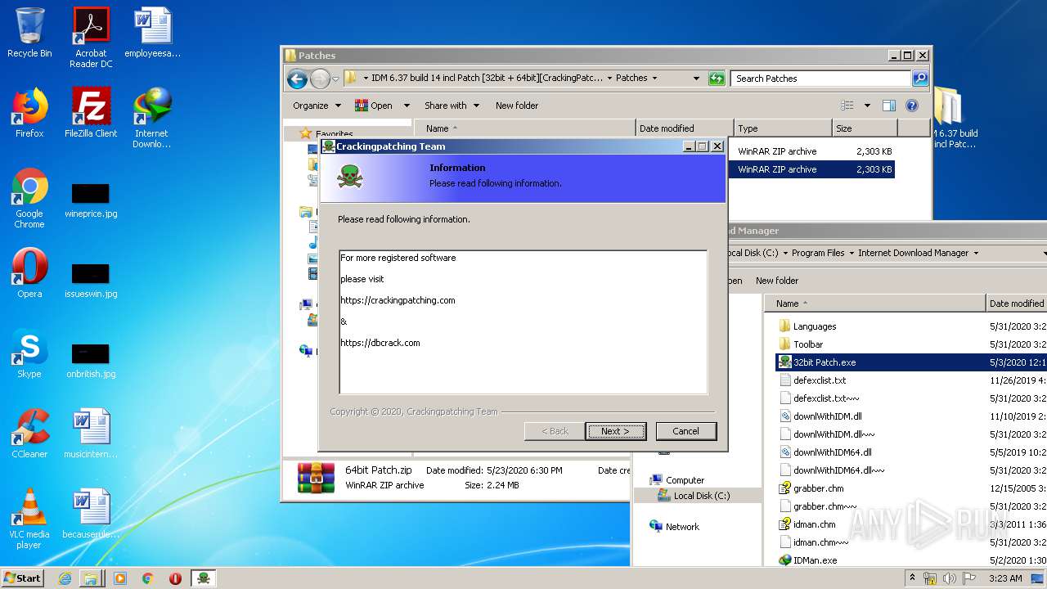Click the Windows Explorer taskbar button

91,578
